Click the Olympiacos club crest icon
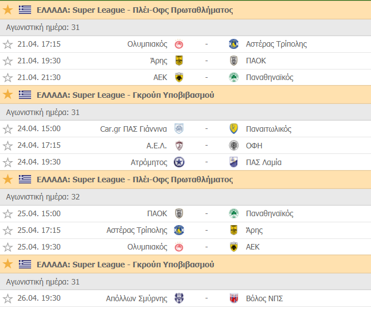The image size is (371, 309). [x=179, y=44]
